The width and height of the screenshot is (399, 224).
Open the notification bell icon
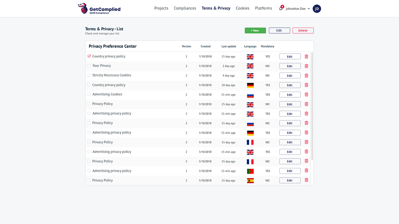click(x=281, y=8)
